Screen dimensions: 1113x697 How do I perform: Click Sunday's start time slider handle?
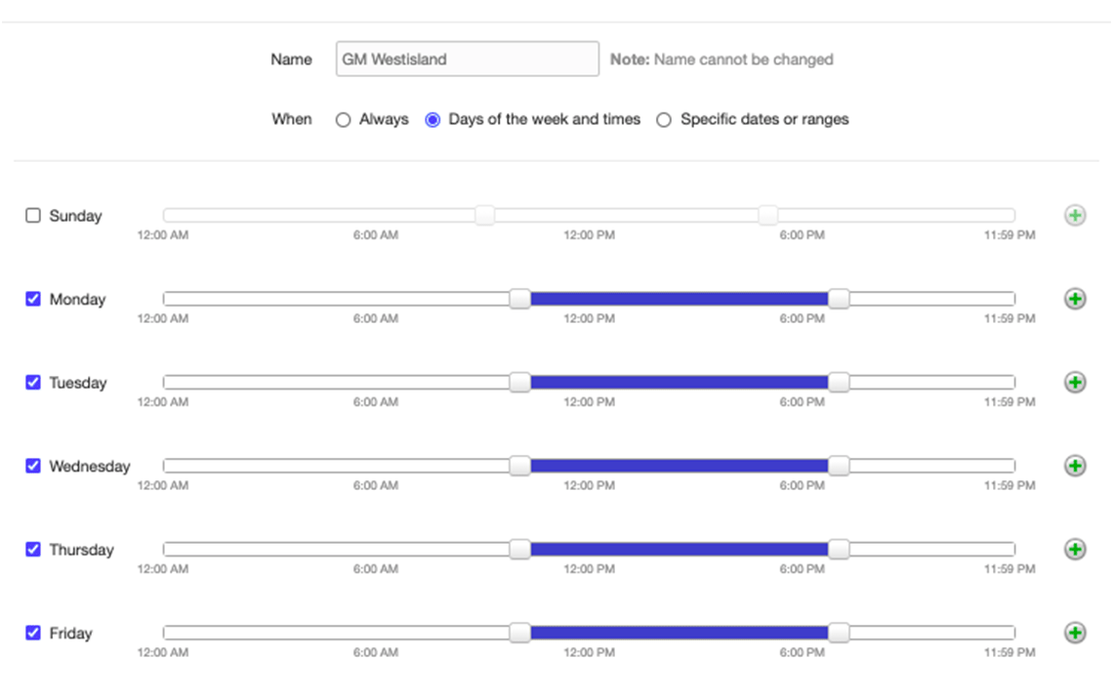click(484, 216)
